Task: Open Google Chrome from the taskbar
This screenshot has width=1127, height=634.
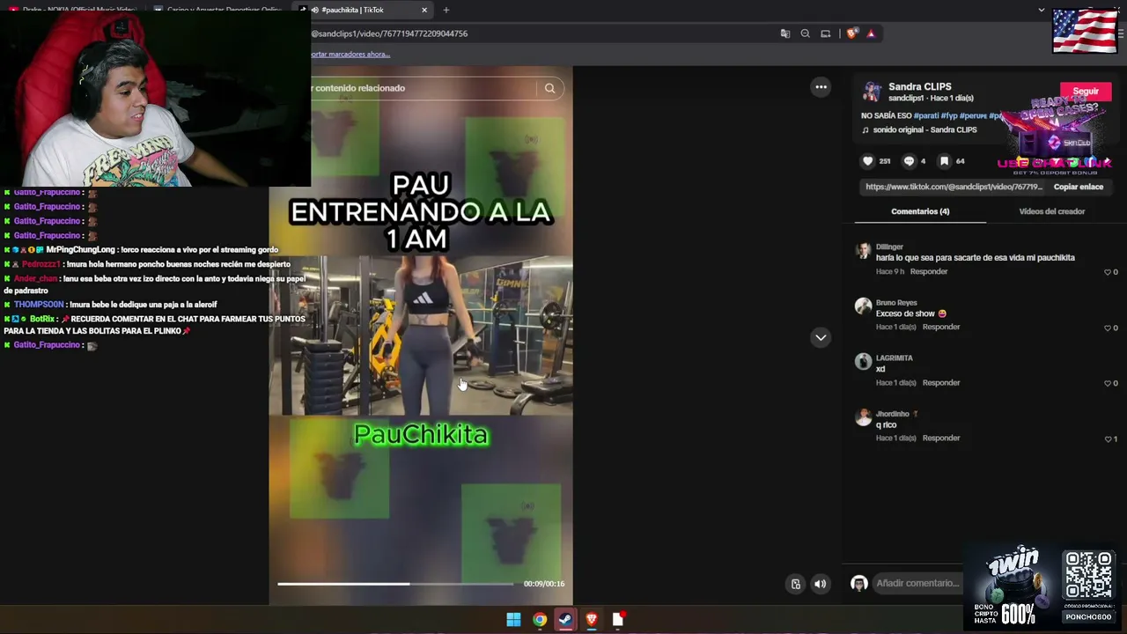Action: point(540,619)
